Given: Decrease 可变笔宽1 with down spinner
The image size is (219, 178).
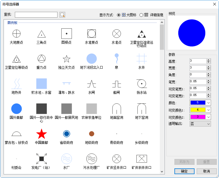Looking at the screenshot, I should [x=208, y=90].
